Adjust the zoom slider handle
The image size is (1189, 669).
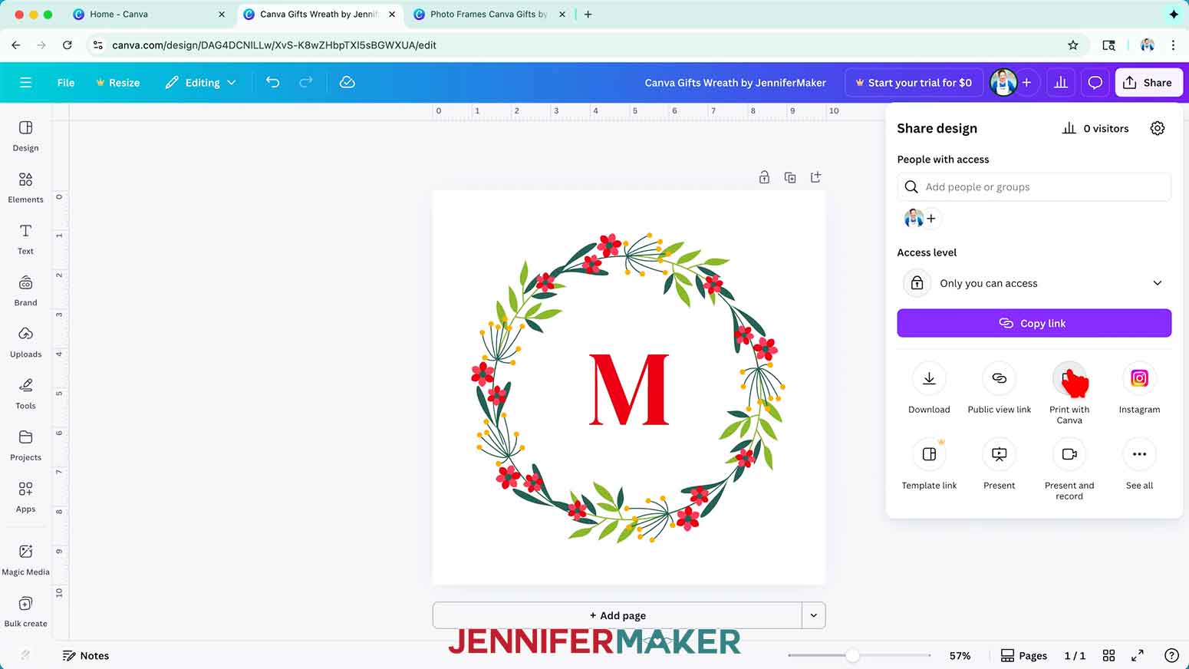852,655
